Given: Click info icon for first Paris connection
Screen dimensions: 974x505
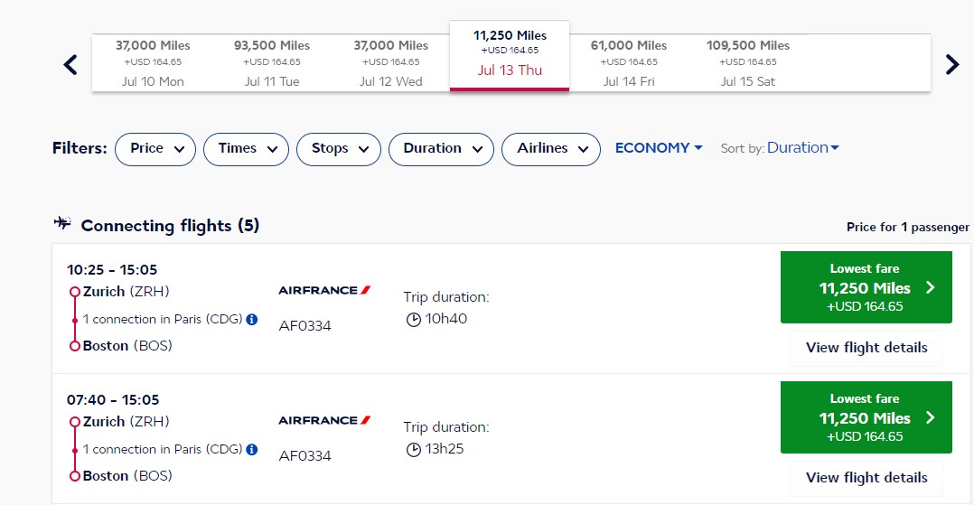Looking at the screenshot, I should 251,319.
